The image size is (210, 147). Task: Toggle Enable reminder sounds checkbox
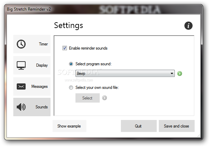65,48
